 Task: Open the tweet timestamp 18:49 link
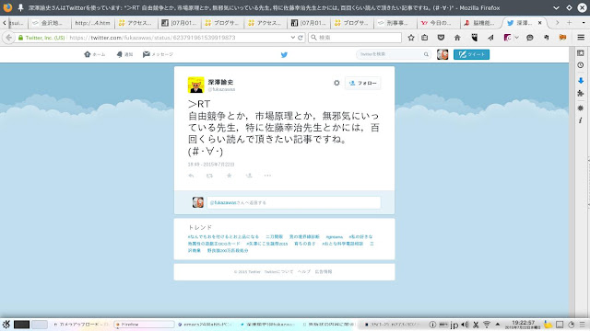pos(211,165)
